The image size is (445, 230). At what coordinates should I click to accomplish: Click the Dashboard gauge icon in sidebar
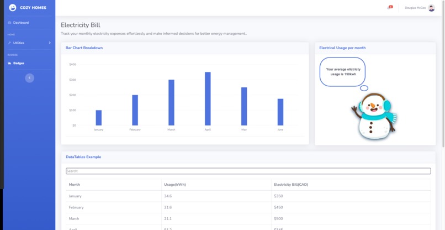9,23
